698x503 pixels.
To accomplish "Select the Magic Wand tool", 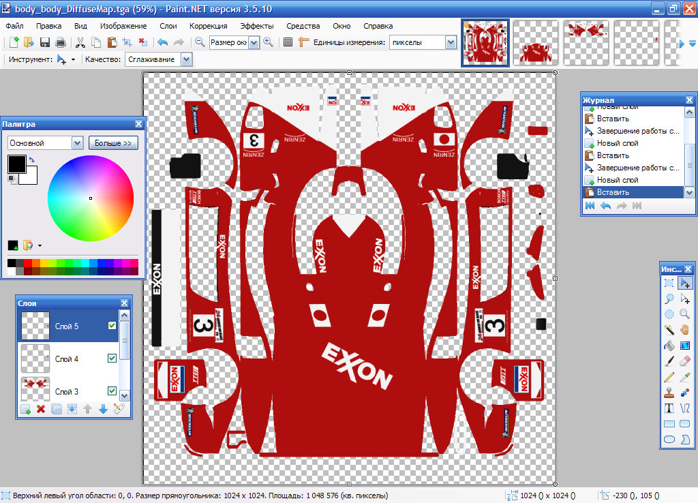I will pyautogui.click(x=669, y=330).
